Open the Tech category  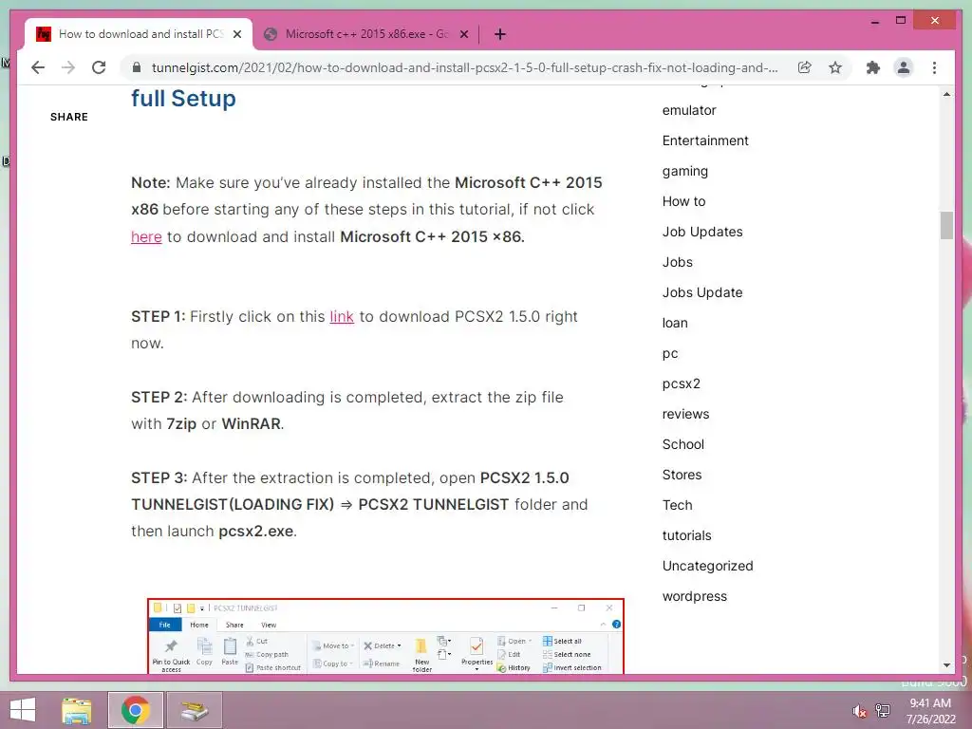pyautogui.click(x=677, y=505)
